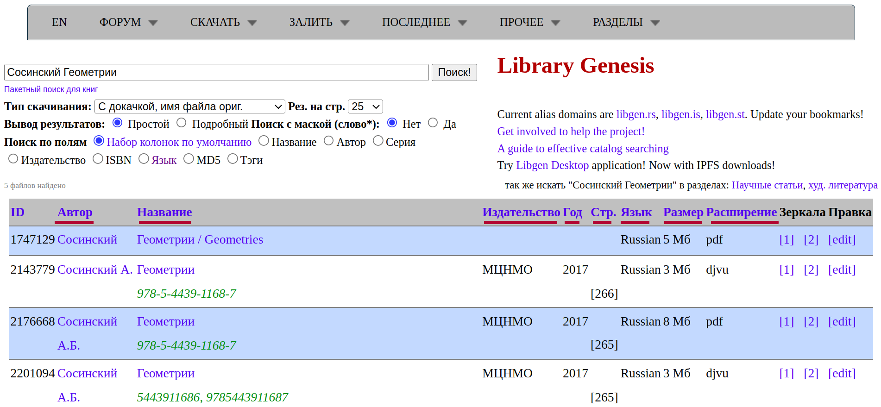881x407 pixels.
Task: Select default column set radio button
Action: pyautogui.click(x=99, y=141)
